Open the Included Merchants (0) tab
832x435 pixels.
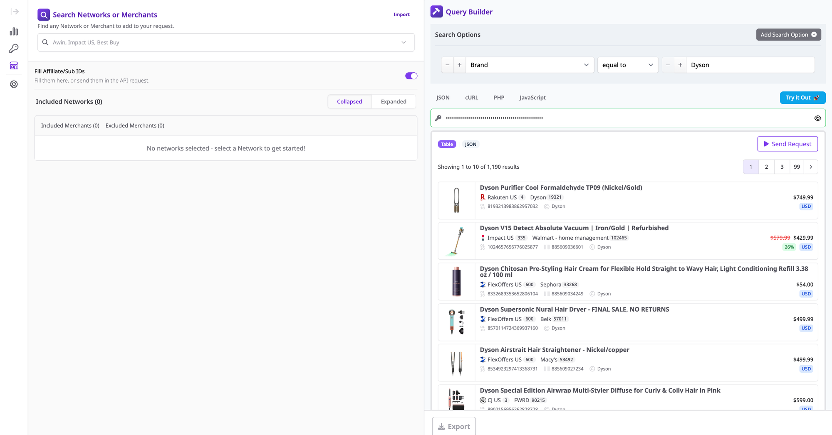point(70,125)
